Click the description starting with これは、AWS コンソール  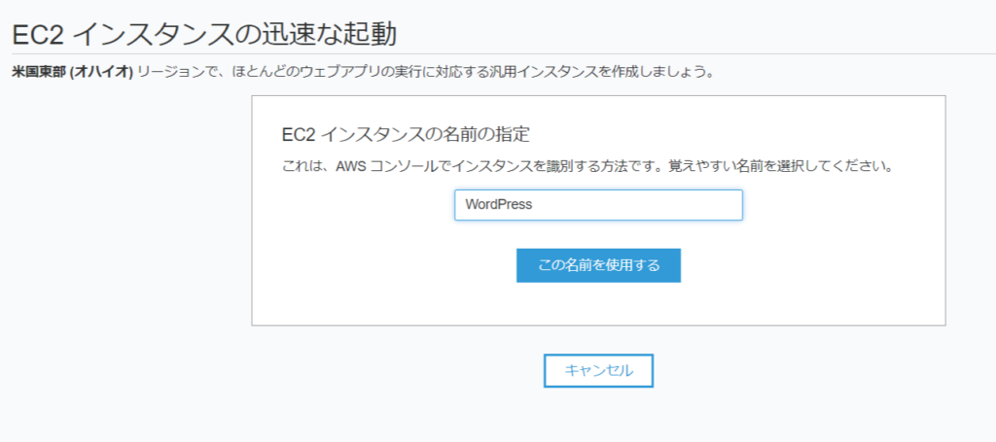(x=587, y=168)
